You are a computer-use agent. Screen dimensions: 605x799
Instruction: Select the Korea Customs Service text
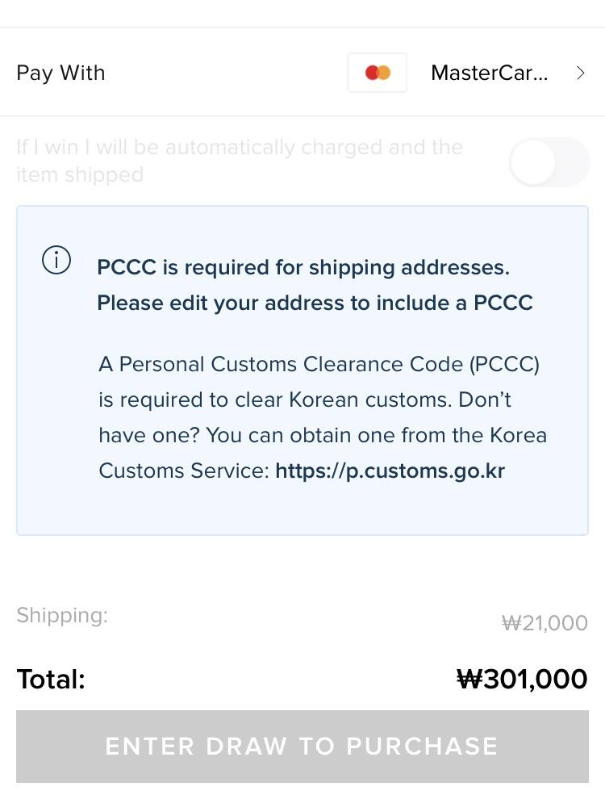click(184, 471)
